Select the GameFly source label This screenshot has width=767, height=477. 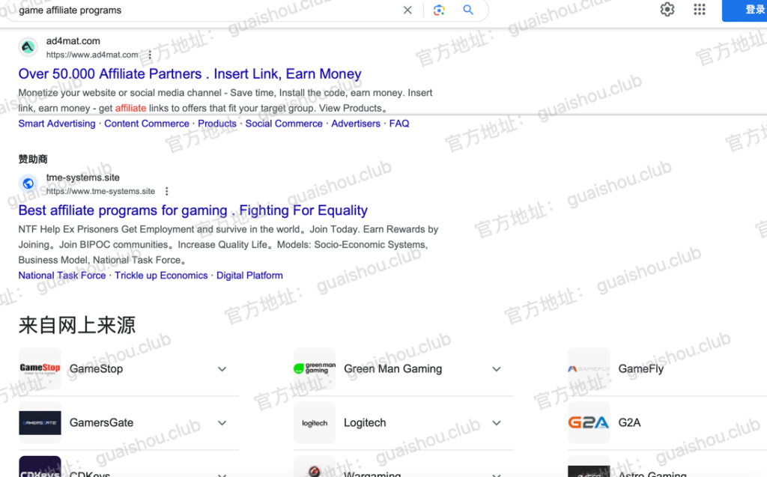click(641, 369)
